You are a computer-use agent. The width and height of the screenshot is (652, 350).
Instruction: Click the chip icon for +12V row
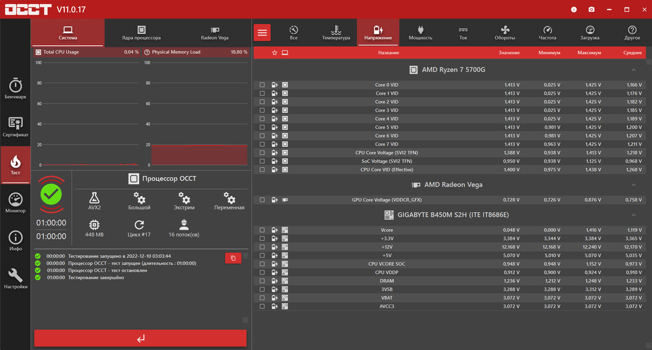pyautogui.click(x=285, y=247)
